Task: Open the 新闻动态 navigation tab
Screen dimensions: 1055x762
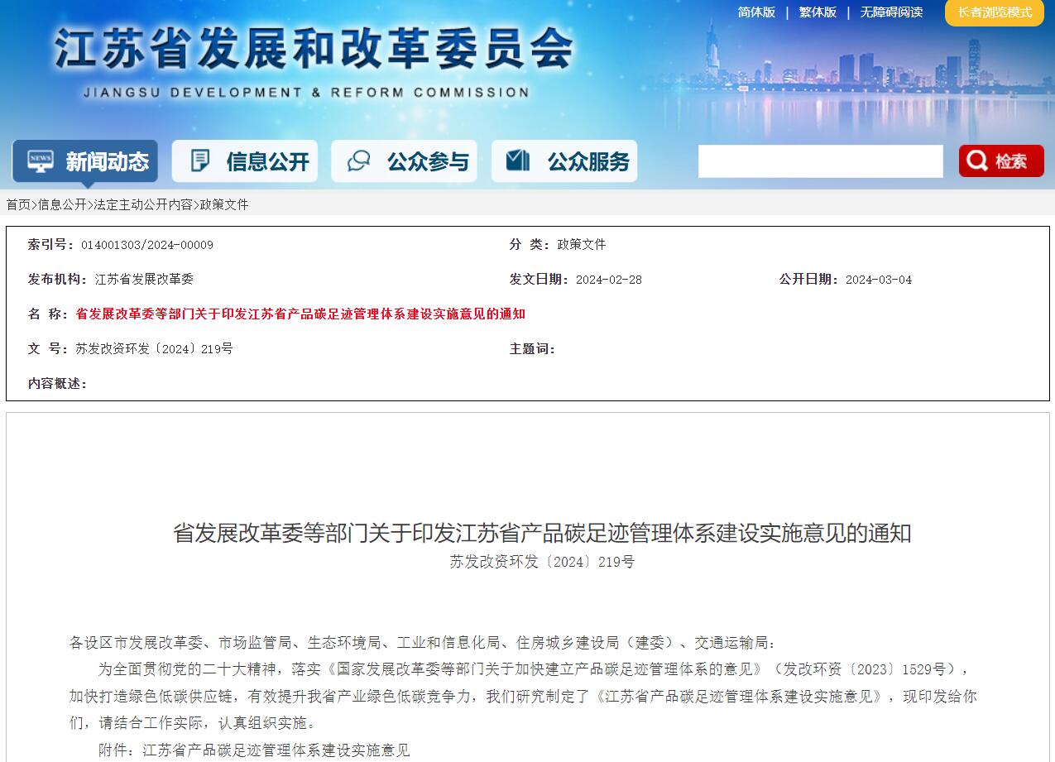Action: click(x=85, y=161)
